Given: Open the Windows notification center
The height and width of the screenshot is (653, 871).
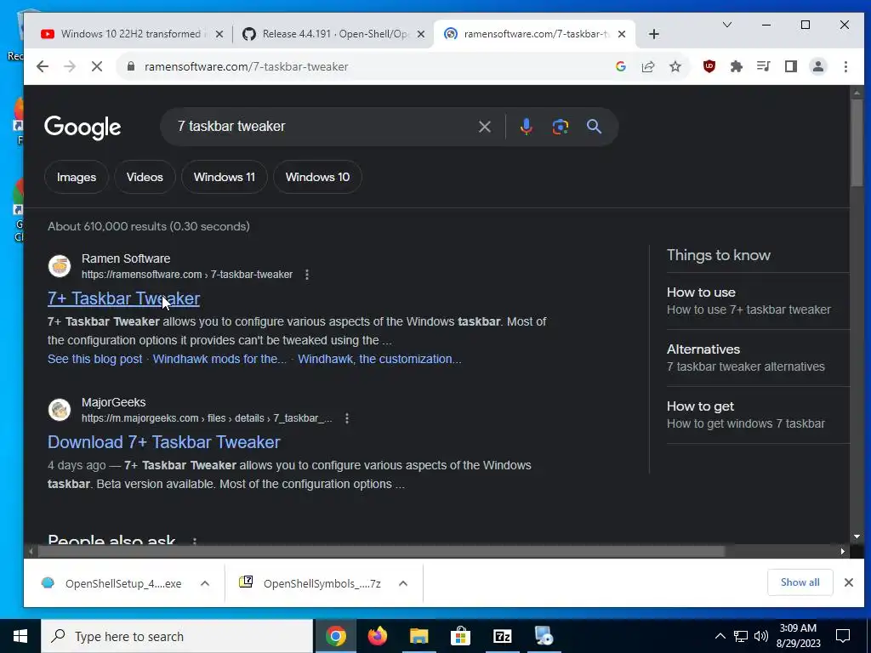Looking at the screenshot, I should pos(843,636).
